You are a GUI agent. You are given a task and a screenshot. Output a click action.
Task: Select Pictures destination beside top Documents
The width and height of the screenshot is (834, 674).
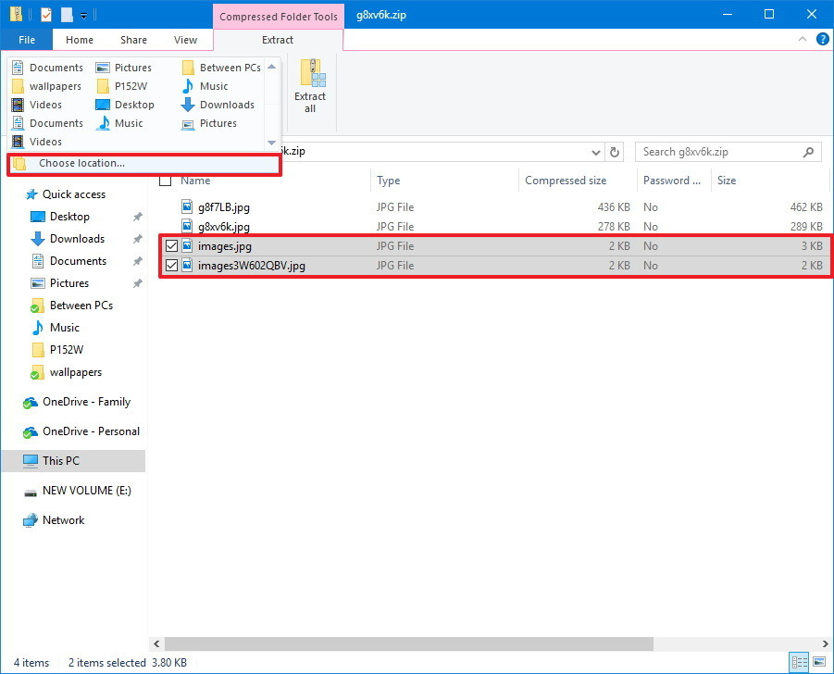124,68
